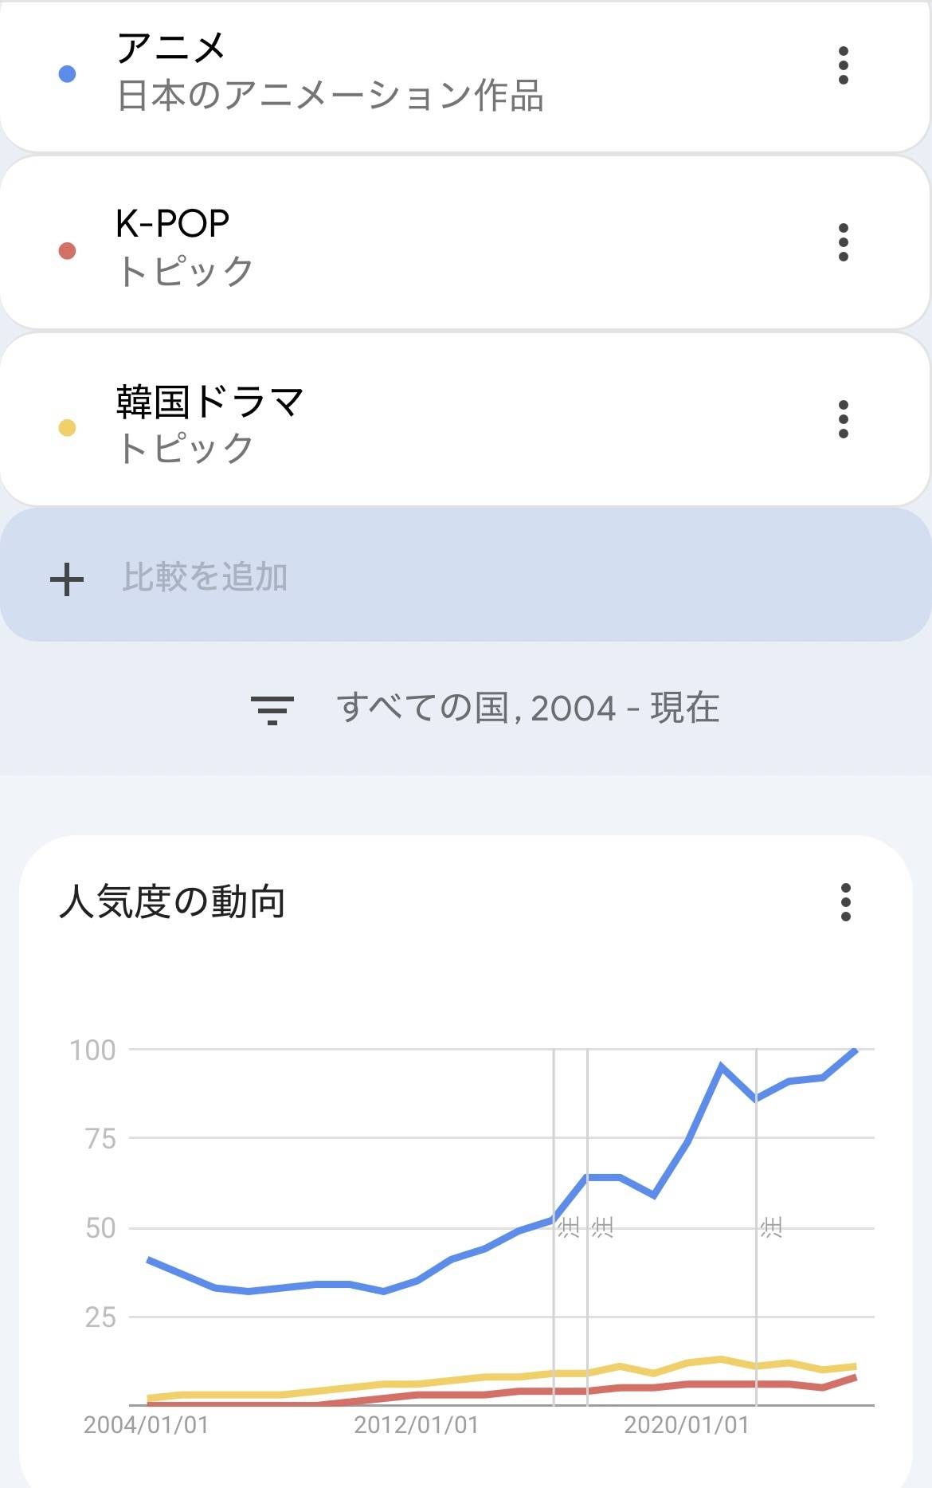Click the 人気度の動向 chart title
Viewport: 932px width, 1488px height.
pos(172,902)
